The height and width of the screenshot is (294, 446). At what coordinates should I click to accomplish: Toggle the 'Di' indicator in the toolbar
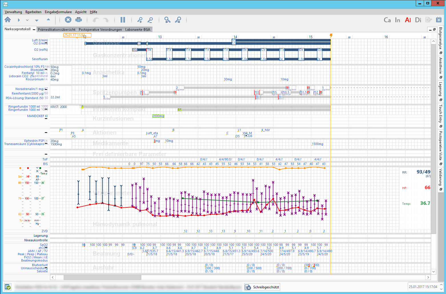coord(418,20)
